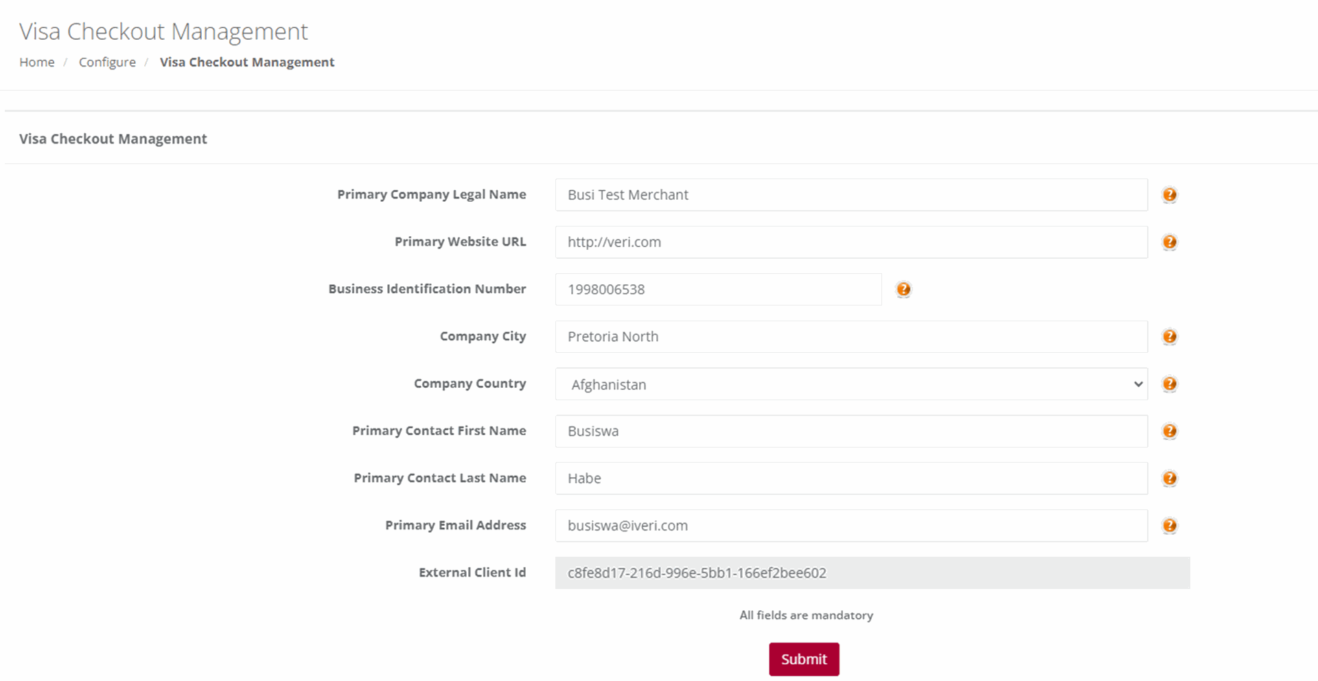Click the 'Company Country' label
1318x681 pixels.
(470, 384)
